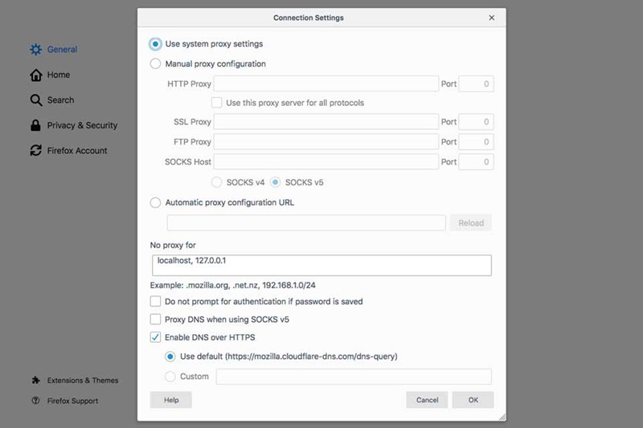Image resolution: width=643 pixels, height=428 pixels.
Task: Click the automatic proxy URL field
Action: click(x=306, y=222)
